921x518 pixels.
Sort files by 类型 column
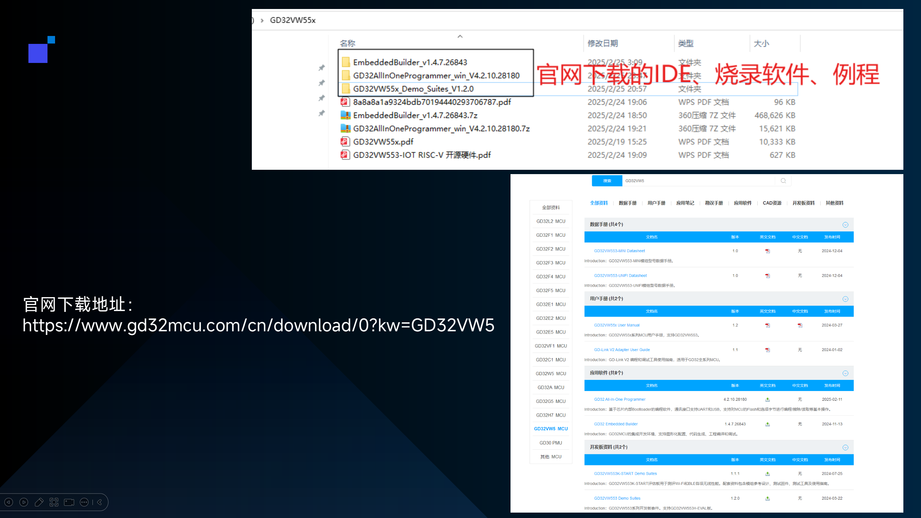tap(686, 44)
